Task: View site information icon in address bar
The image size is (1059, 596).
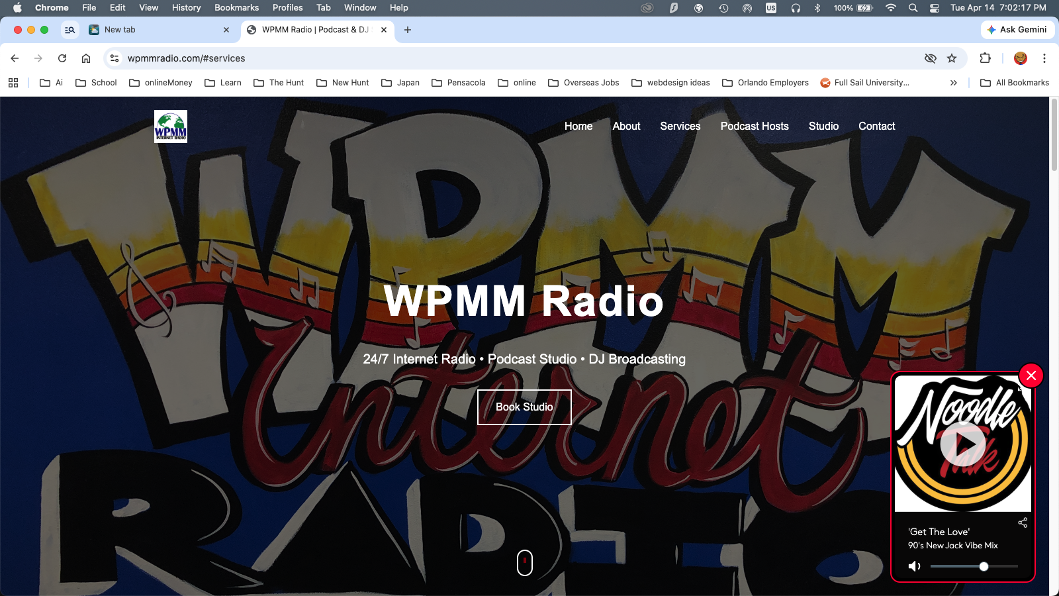Action: [115, 58]
